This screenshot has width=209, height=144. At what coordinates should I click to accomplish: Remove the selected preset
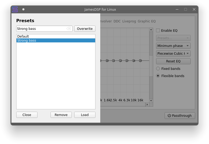[61, 115]
